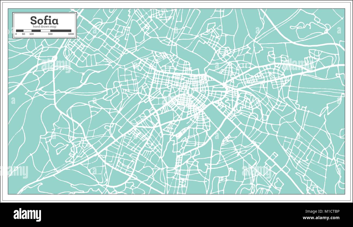Click the "hand drawn map" subtitle
Image resolution: width=353 pixels, height=227 pixels.
pos(44,27)
